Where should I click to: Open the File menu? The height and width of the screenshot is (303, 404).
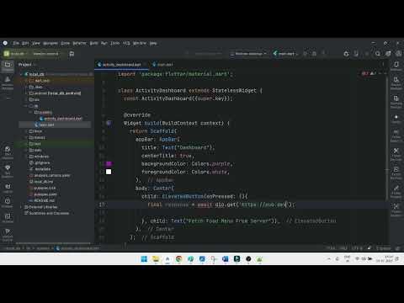pyautogui.click(x=16, y=43)
